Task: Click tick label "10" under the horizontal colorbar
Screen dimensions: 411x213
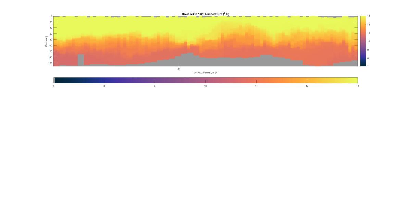Action: point(206,86)
